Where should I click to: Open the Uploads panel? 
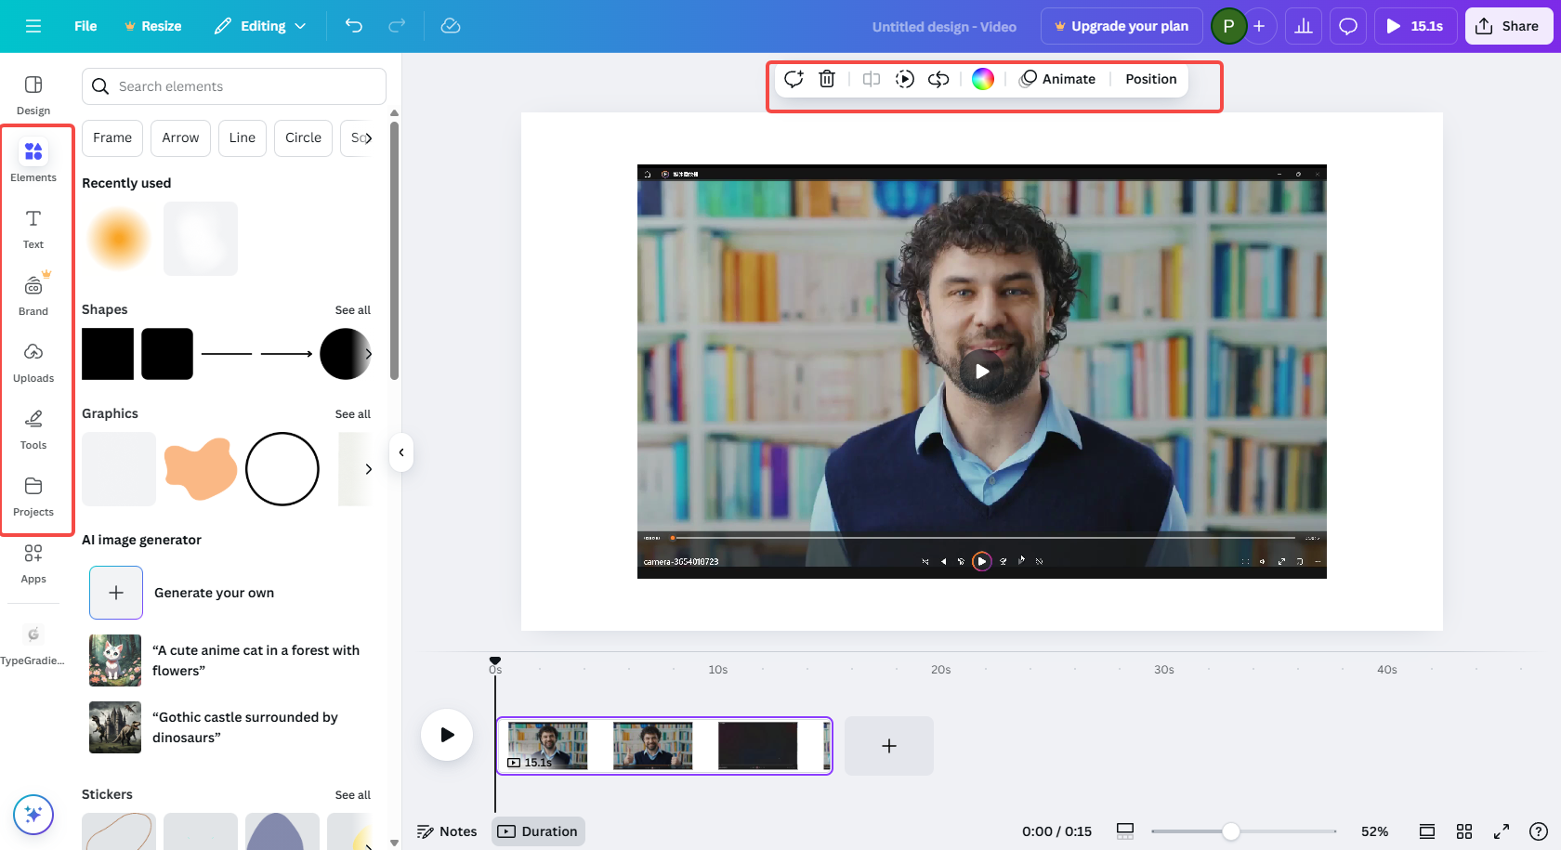pos(33,361)
